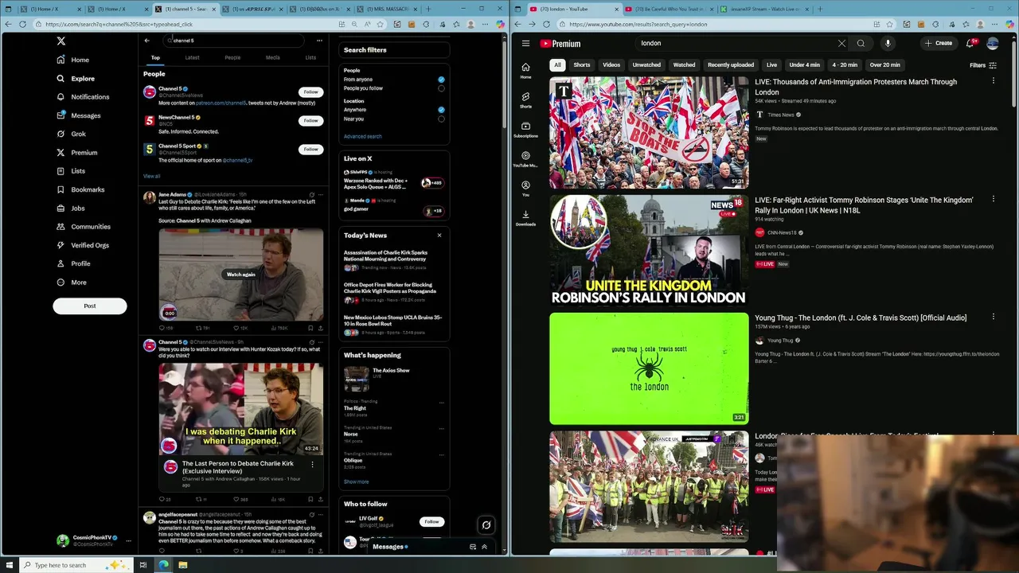Screen dimensions: 1019x573
Task: Open Notifications in the X sidebar
Action: point(82,97)
